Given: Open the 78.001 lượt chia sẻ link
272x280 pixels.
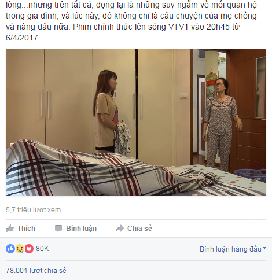Looking at the screenshot, I should [x=36, y=271].
